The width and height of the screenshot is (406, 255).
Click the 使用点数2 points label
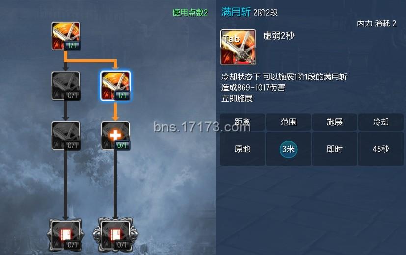click(x=190, y=12)
